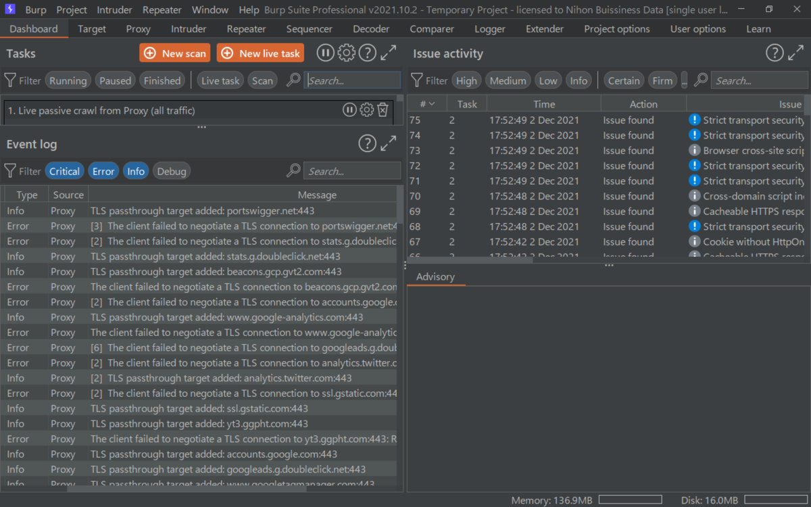Viewport: 811px width, 507px height.
Task: Open settings for Live passive crawl task
Action: (x=366, y=110)
